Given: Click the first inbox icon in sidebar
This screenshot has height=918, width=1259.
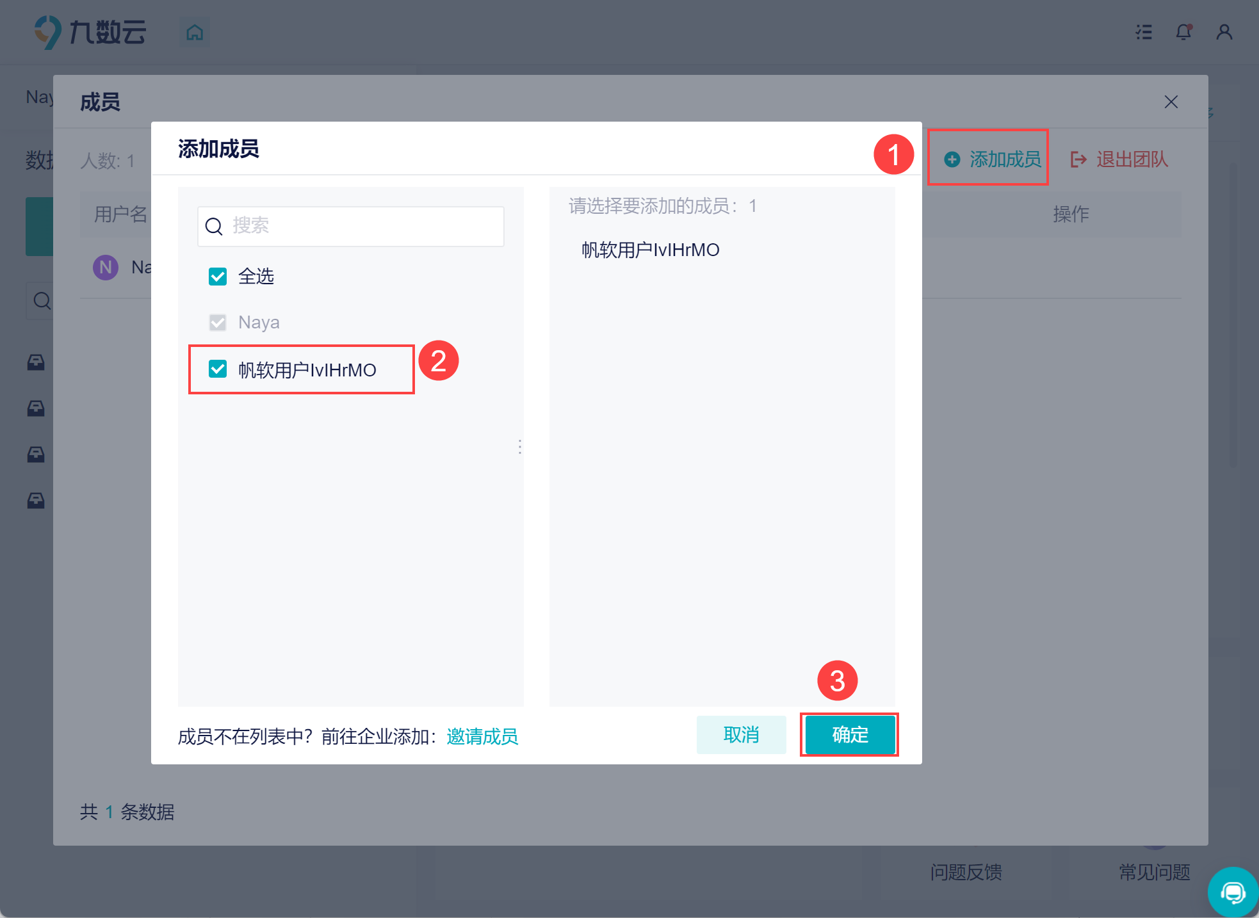Looking at the screenshot, I should tap(36, 362).
